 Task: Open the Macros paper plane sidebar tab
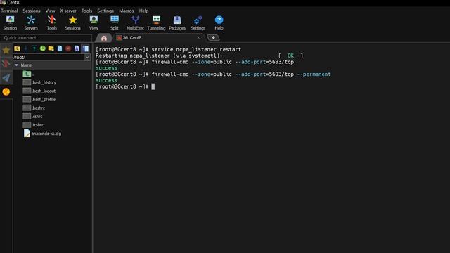6,77
